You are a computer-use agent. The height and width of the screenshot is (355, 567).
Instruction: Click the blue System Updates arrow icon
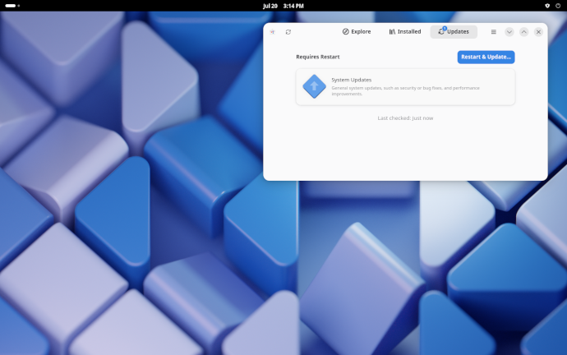point(314,86)
